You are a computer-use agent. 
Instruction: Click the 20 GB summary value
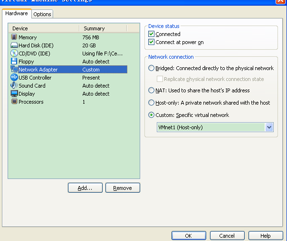coord(89,45)
